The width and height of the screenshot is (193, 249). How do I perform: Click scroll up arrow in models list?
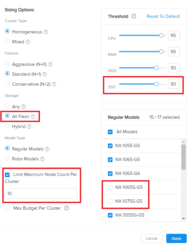tap(183, 142)
